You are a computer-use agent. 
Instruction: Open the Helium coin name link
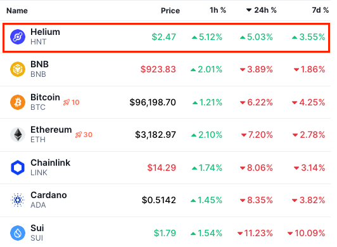46,32
